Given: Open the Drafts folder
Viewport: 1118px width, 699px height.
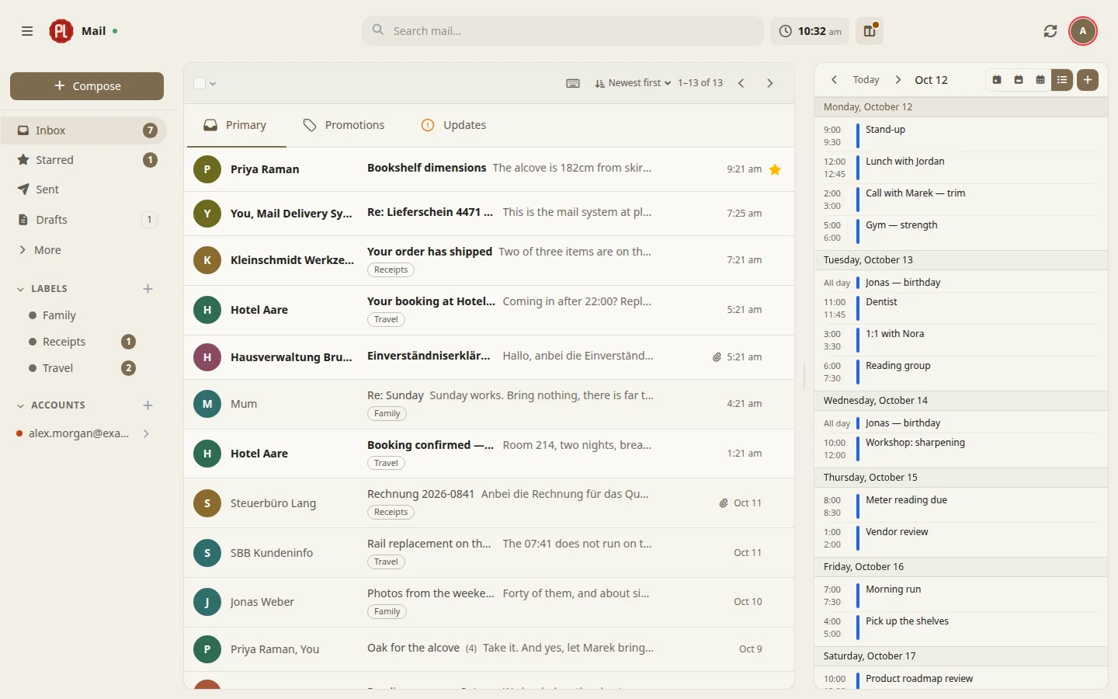Looking at the screenshot, I should (x=84, y=220).
